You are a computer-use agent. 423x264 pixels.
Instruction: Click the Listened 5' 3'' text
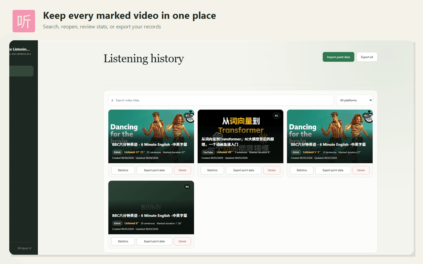[312, 152]
